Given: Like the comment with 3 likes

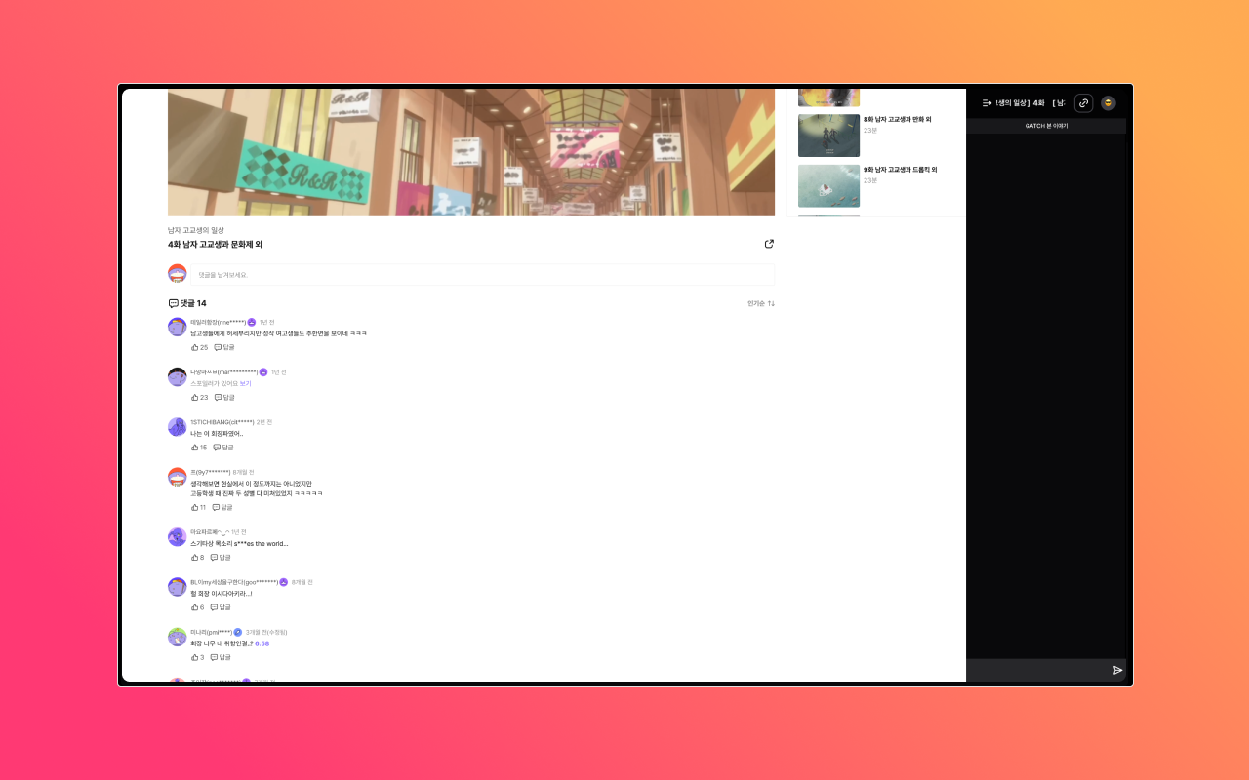Looking at the screenshot, I should point(197,657).
